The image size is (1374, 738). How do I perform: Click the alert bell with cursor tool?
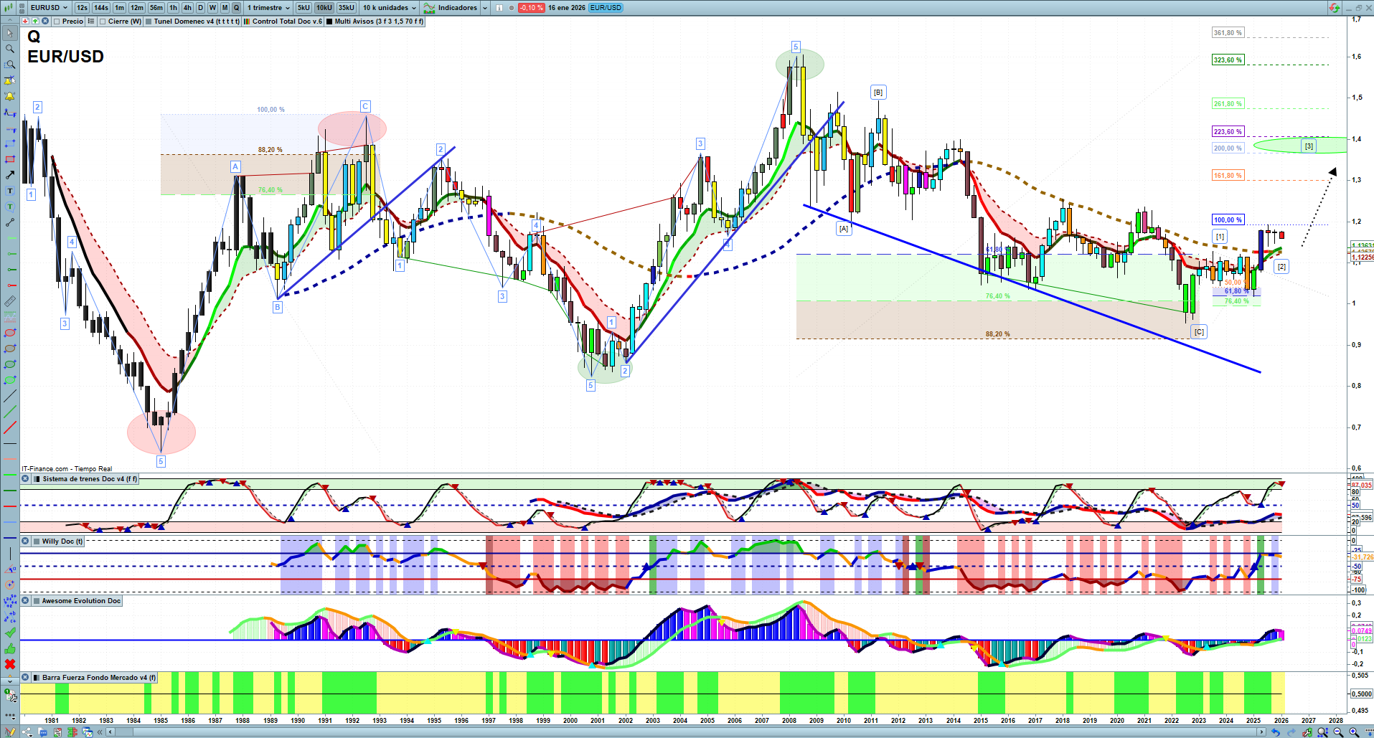(10, 80)
